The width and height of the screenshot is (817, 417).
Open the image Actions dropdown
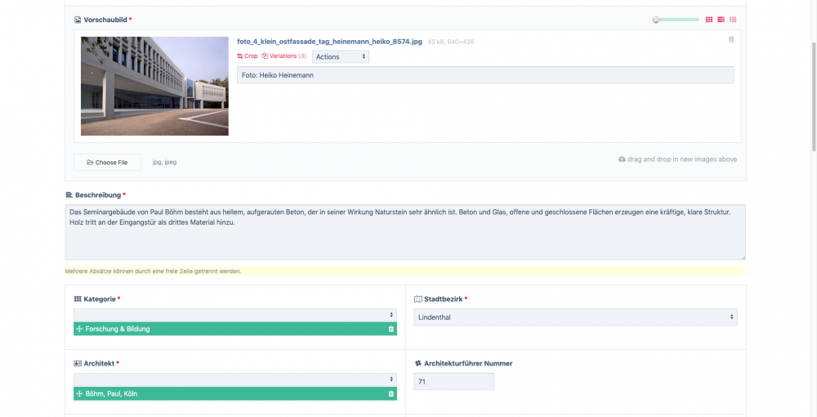[x=341, y=56]
